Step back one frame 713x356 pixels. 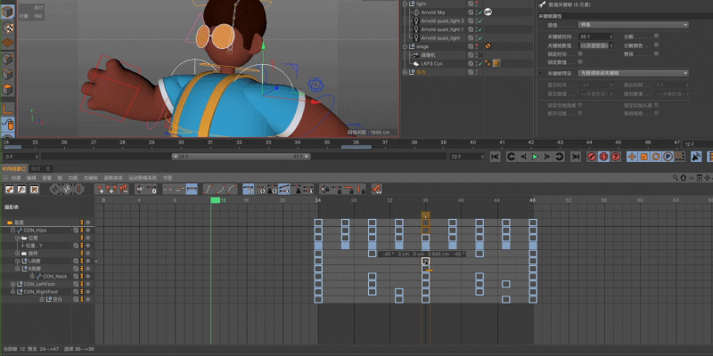(523, 157)
